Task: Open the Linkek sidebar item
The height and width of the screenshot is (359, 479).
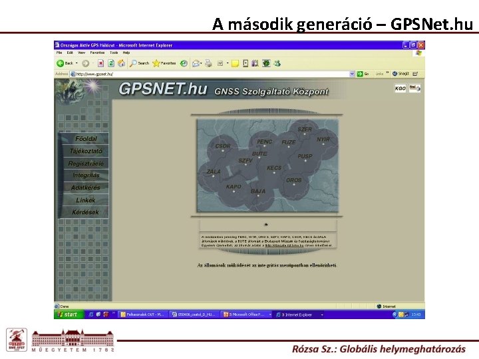Action: coord(86,200)
